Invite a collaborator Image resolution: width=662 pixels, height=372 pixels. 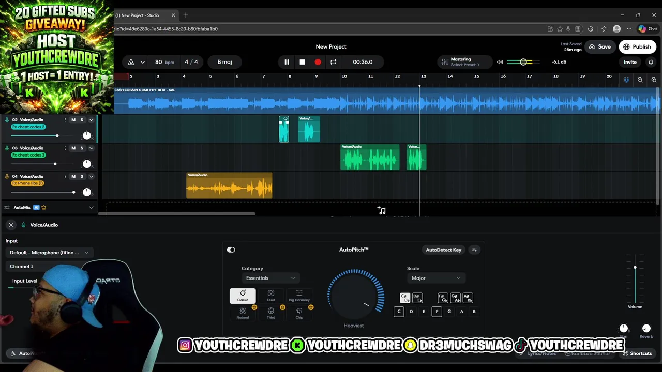point(630,62)
